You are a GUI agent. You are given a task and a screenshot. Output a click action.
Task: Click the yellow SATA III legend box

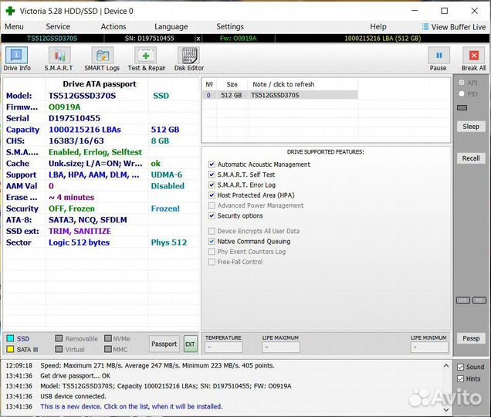10,349
